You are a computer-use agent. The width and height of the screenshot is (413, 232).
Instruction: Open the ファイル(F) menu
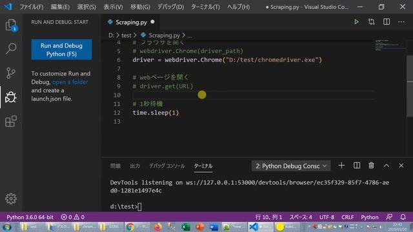(32, 7)
